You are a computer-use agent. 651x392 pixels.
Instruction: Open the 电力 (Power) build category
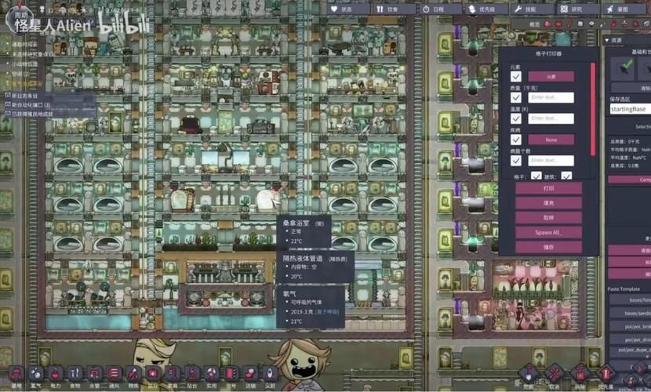56,375
